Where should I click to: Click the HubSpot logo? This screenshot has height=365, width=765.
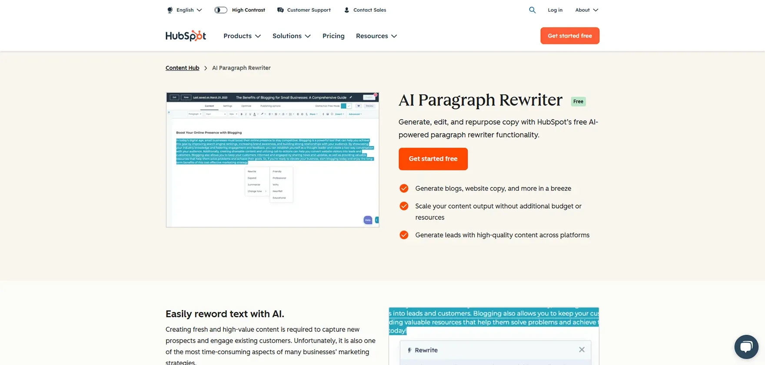(186, 36)
